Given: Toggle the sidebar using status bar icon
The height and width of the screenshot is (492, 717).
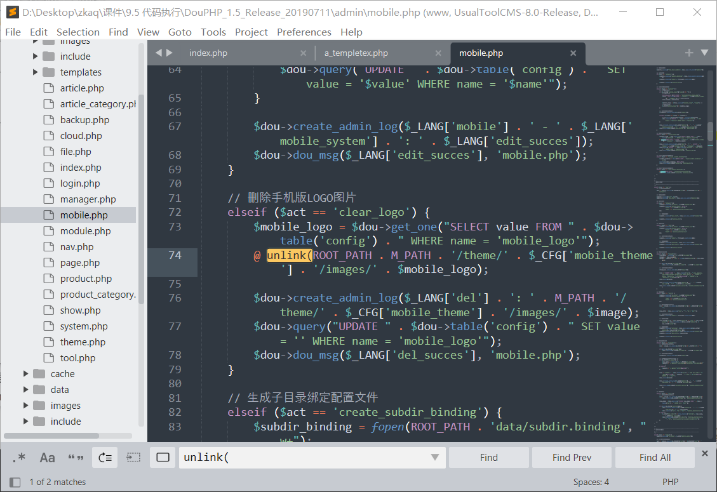Looking at the screenshot, I should pos(15,482).
